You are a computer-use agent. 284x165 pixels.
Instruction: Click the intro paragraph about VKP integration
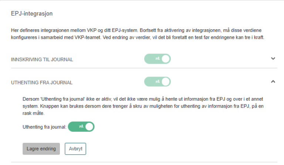point(138,33)
